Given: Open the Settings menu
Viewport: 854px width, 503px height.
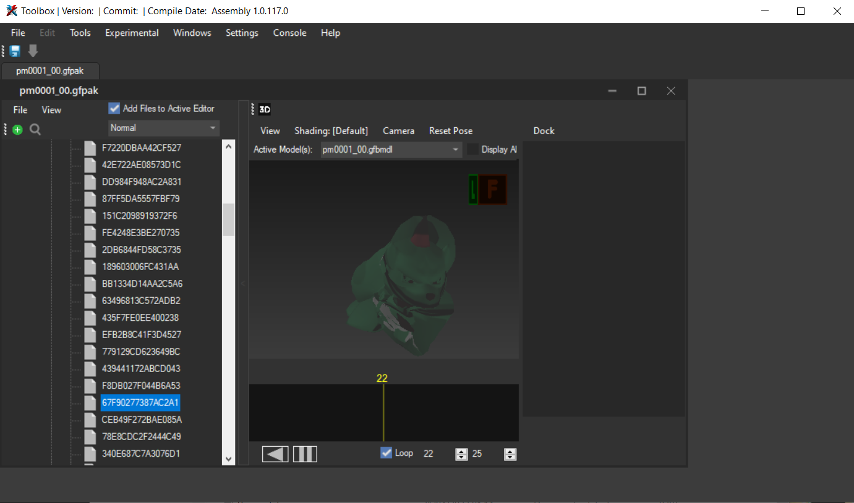Looking at the screenshot, I should [242, 33].
